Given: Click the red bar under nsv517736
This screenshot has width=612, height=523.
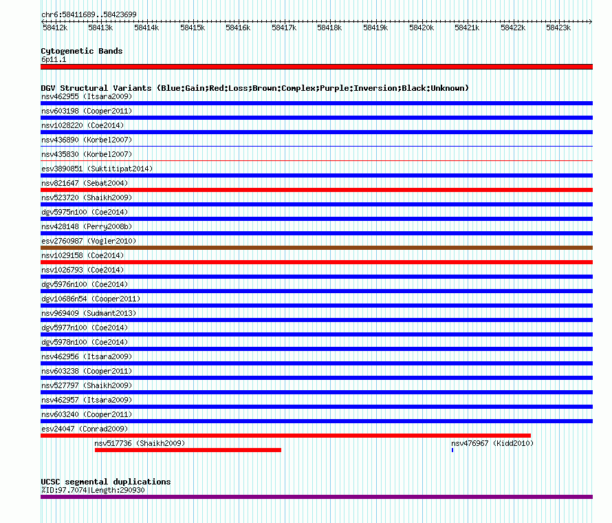Looking at the screenshot, I should tap(188, 450).
